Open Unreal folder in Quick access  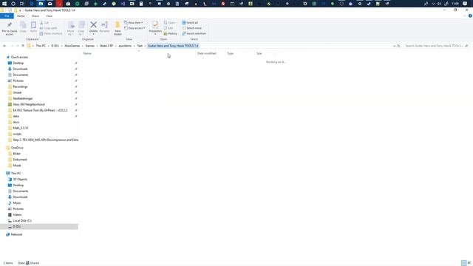click(17, 92)
